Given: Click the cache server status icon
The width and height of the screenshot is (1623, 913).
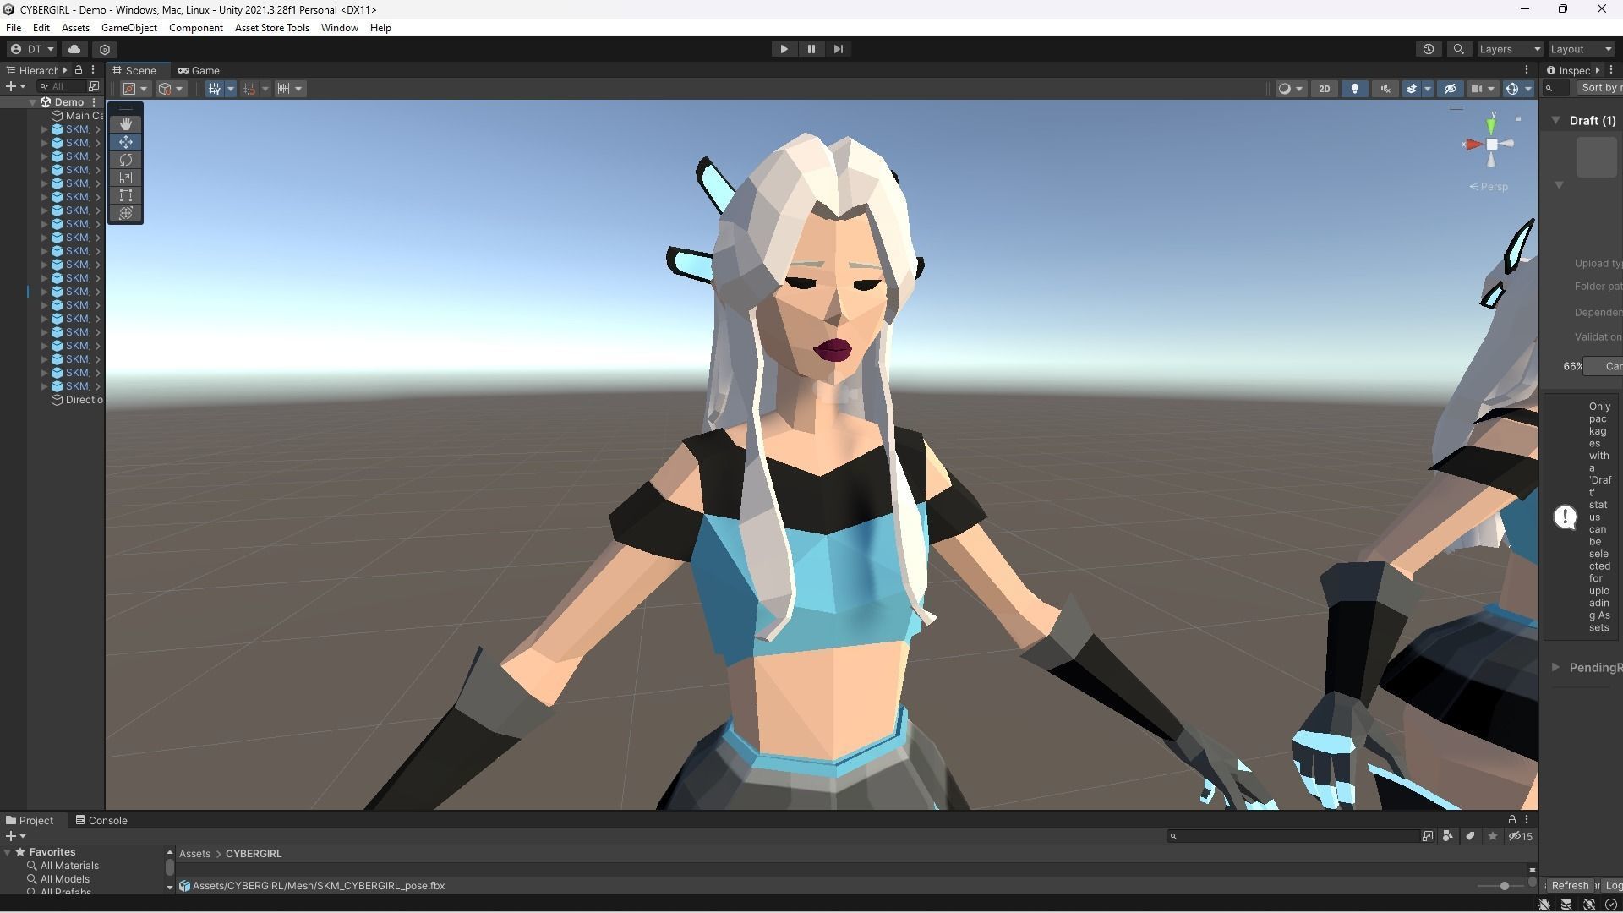Looking at the screenshot, I should pyautogui.click(x=1566, y=905).
